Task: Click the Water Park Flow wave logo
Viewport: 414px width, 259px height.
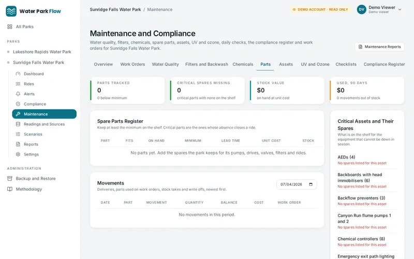Action: click(11, 11)
